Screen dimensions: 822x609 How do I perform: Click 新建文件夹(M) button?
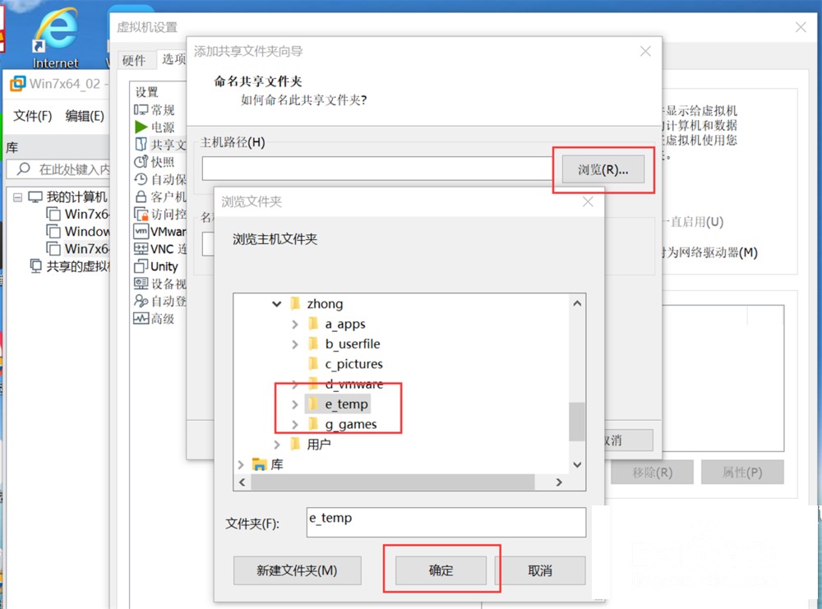pos(298,570)
